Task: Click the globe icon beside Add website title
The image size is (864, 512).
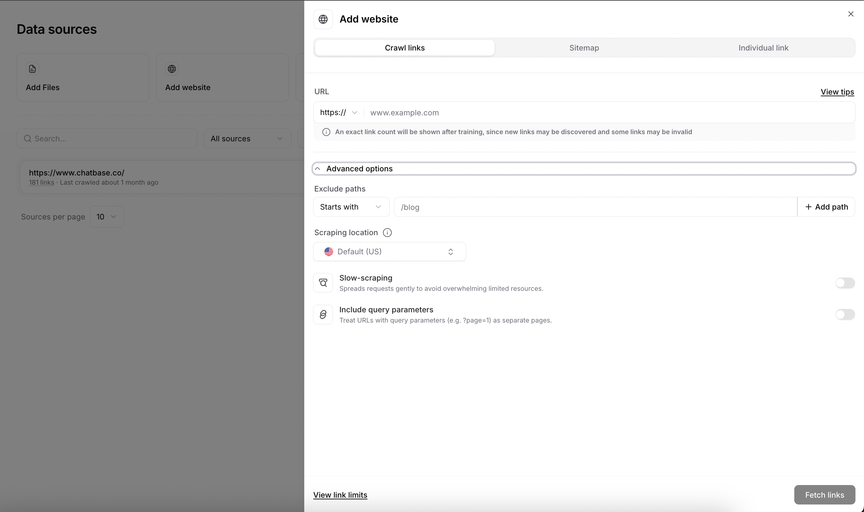Action: tap(323, 19)
